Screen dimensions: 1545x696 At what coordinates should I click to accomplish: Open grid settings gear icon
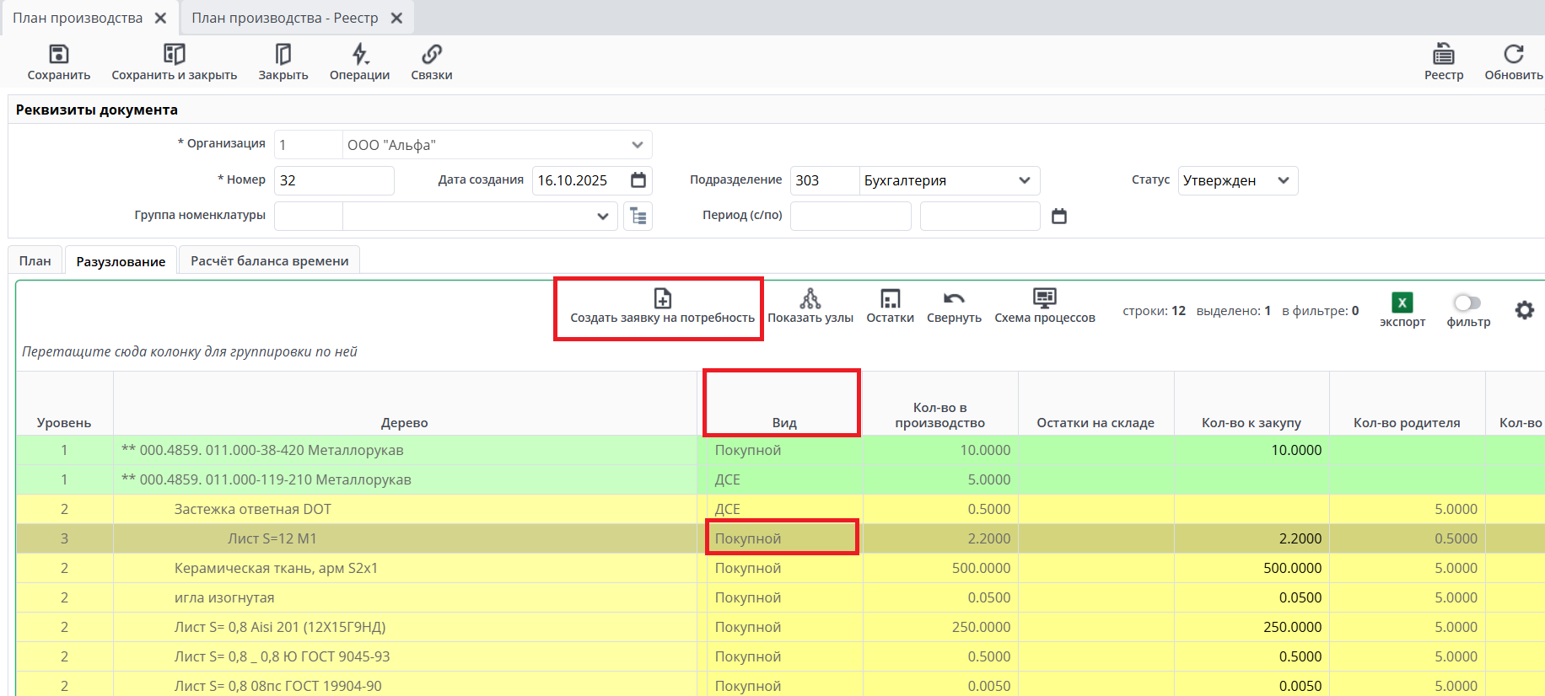coord(1524,310)
